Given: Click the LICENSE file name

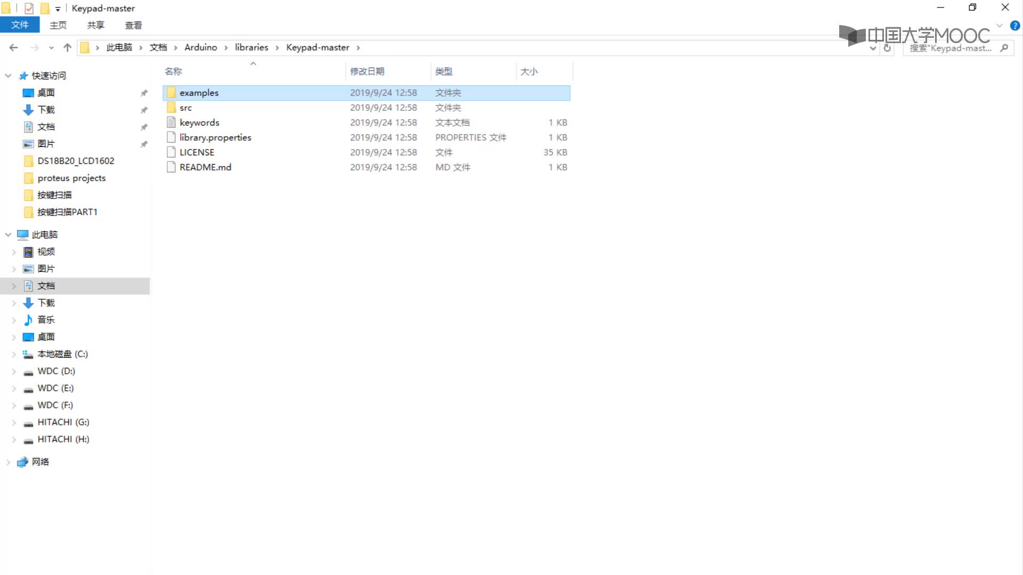Looking at the screenshot, I should point(197,152).
